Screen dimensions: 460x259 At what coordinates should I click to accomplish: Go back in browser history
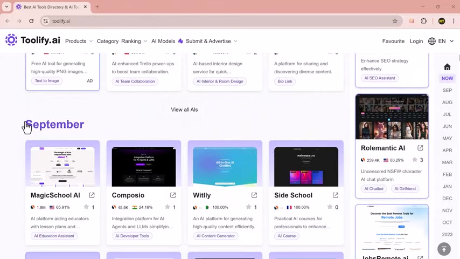(8, 21)
